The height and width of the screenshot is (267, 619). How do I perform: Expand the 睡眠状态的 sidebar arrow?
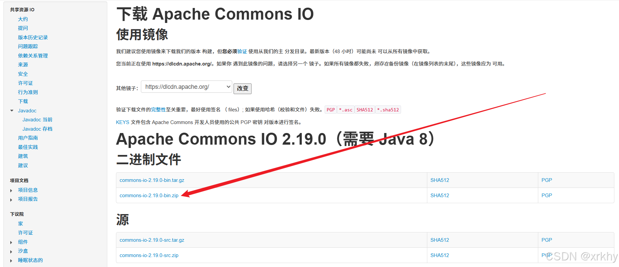11,261
